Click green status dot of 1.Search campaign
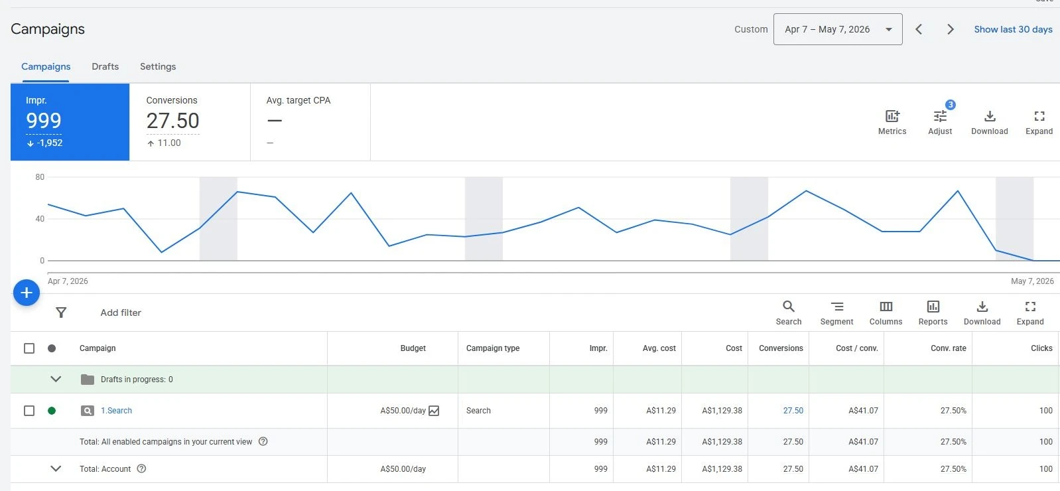1060x491 pixels. [x=52, y=411]
